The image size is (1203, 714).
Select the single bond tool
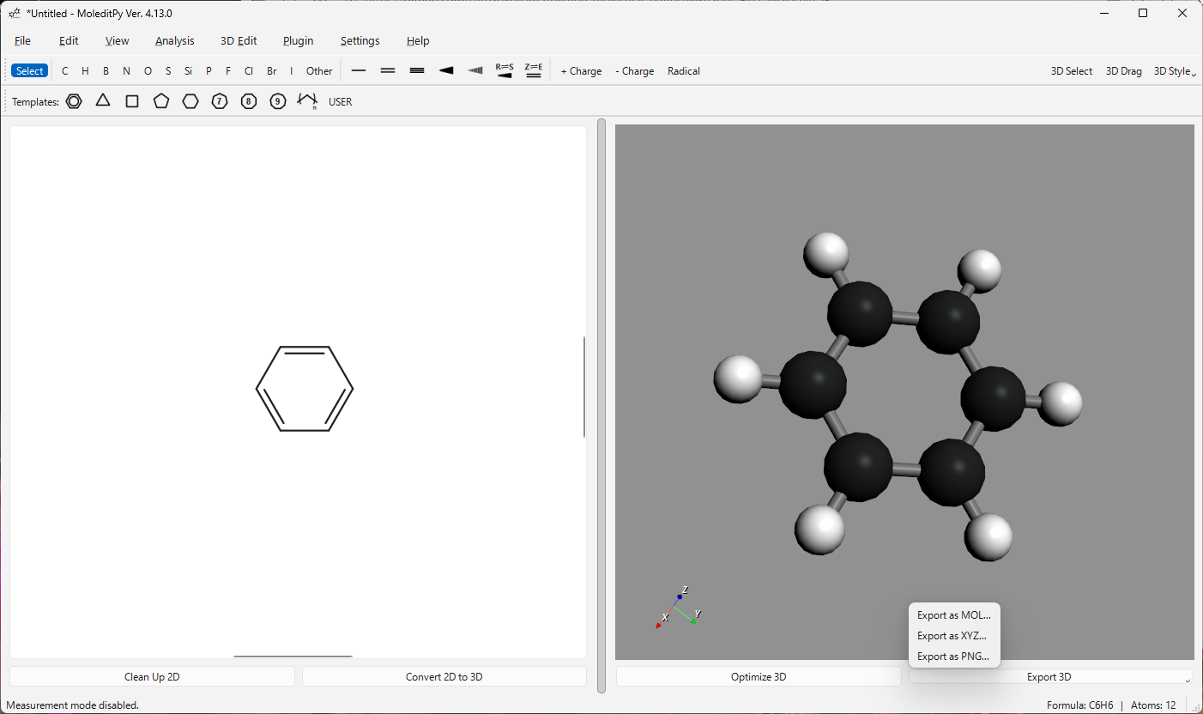click(359, 71)
